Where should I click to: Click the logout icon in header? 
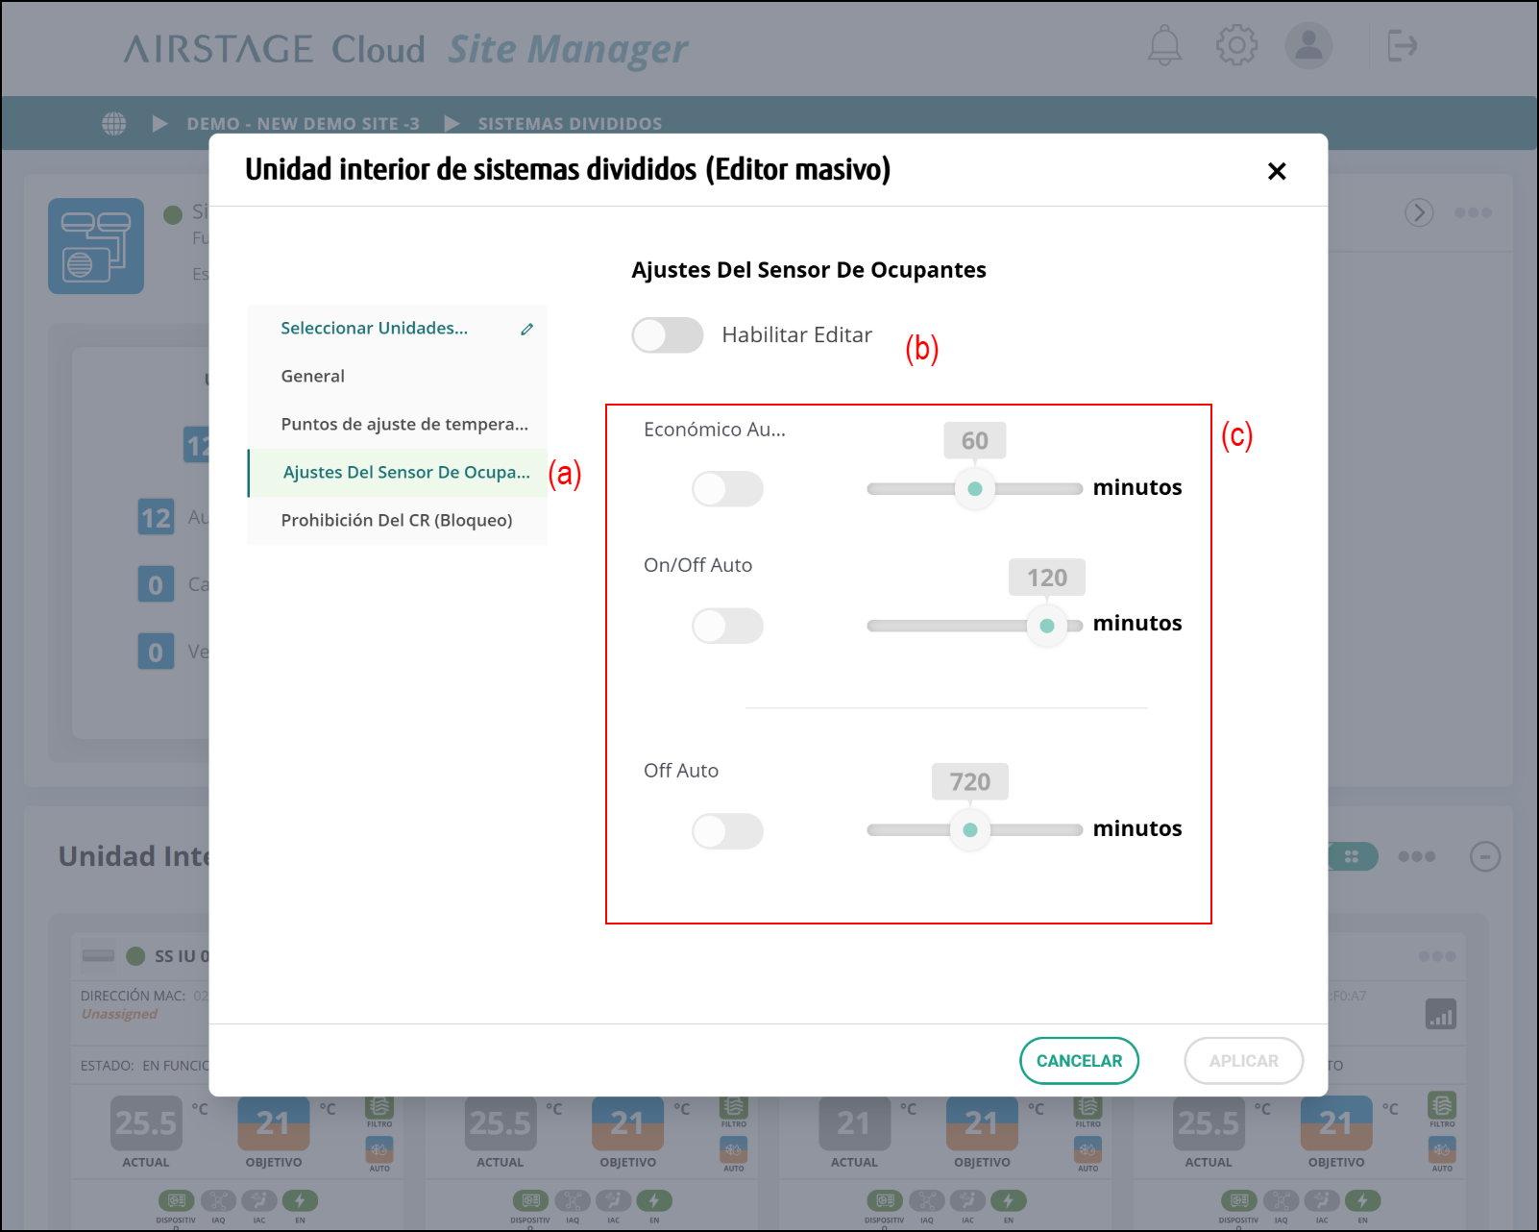(x=1402, y=46)
